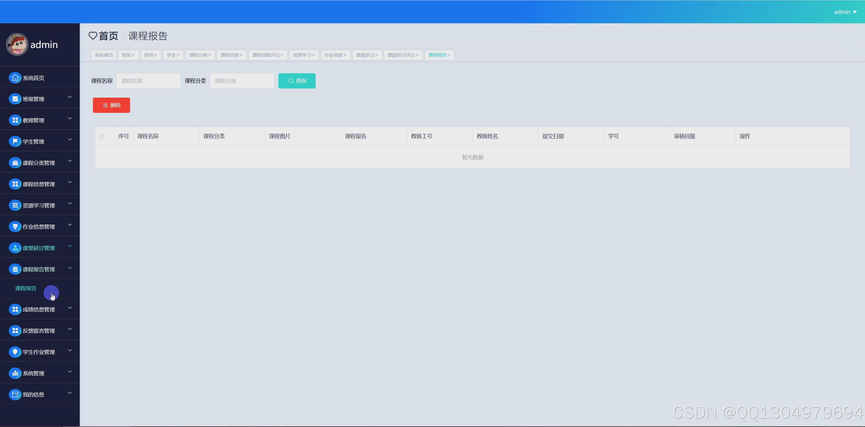Expand the 成绩信息管理 menu chevron
865x427 pixels.
click(70, 308)
